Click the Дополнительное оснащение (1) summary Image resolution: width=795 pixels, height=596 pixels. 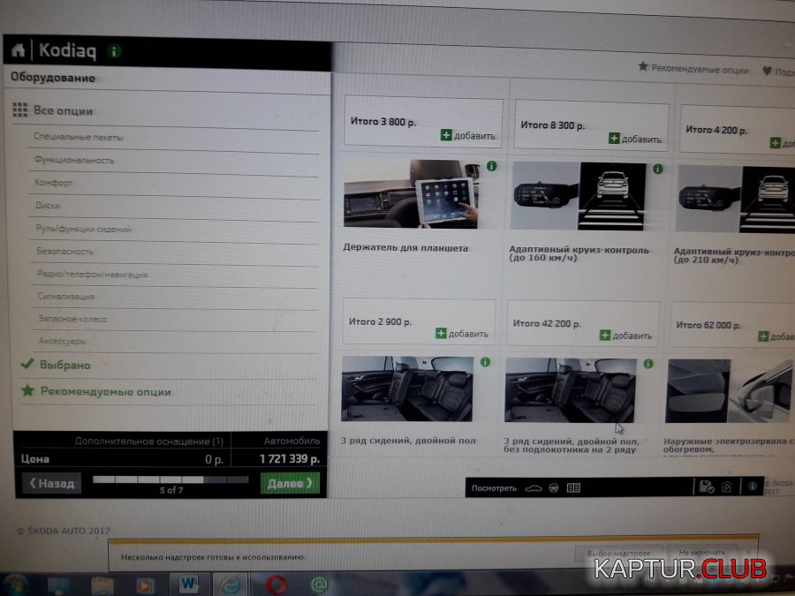pyautogui.click(x=149, y=441)
